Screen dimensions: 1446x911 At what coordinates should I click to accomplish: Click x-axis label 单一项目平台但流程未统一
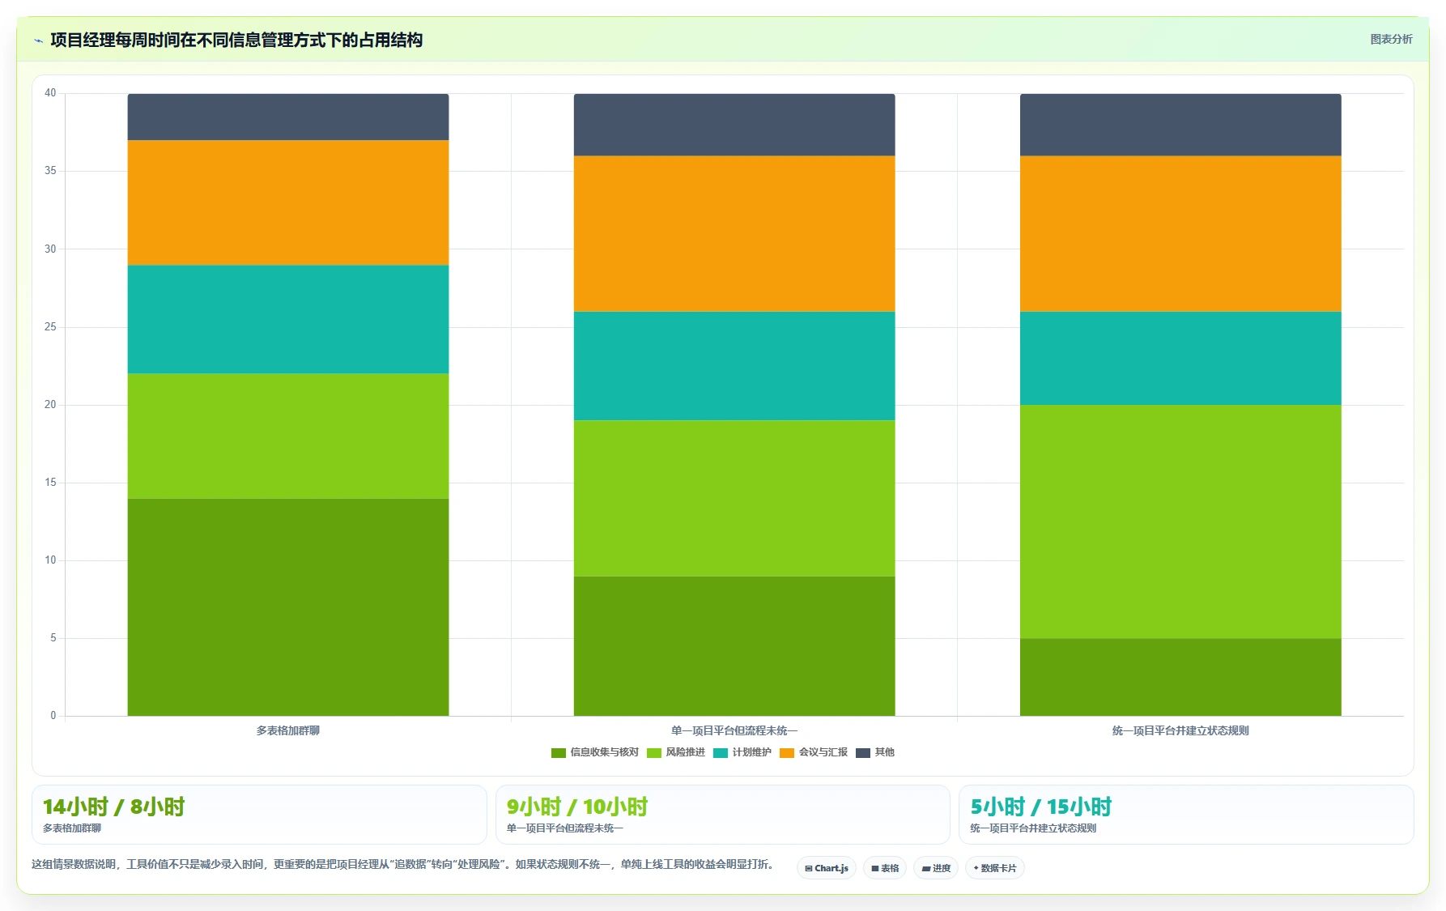(x=734, y=730)
